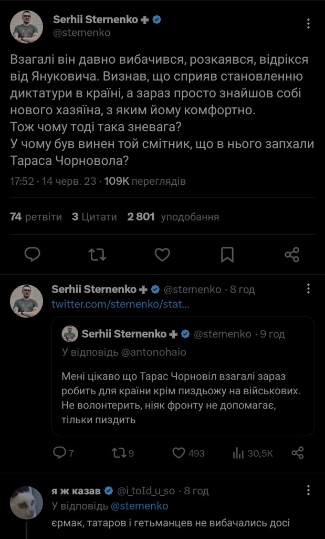
Task: Open more options for the main tweet
Action: [x=308, y=24]
